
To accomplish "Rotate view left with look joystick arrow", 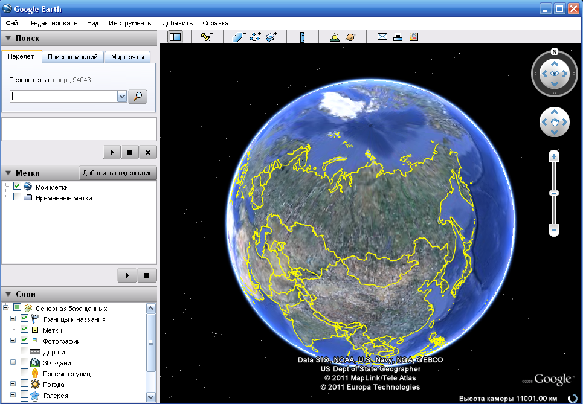I will (x=544, y=74).
